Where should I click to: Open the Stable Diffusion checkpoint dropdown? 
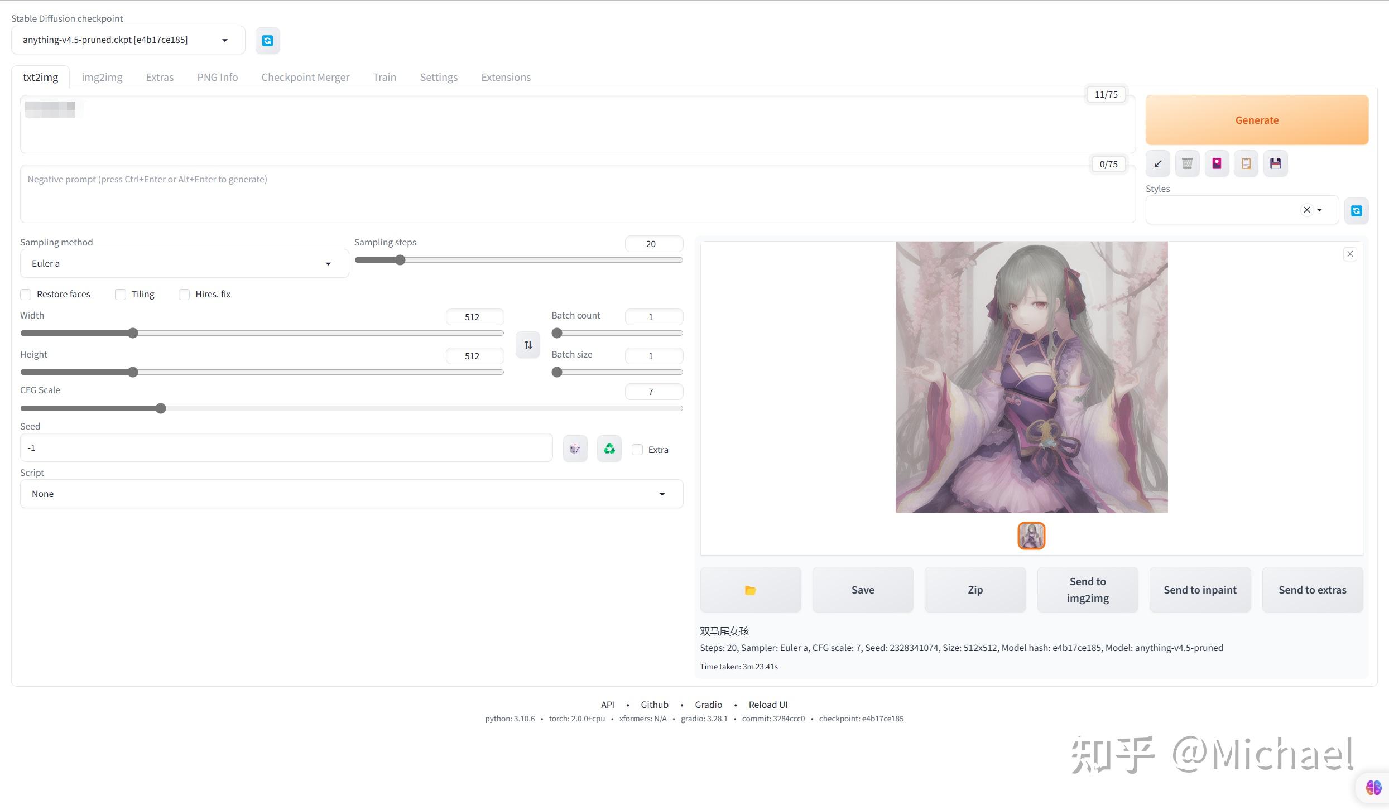tap(127, 40)
